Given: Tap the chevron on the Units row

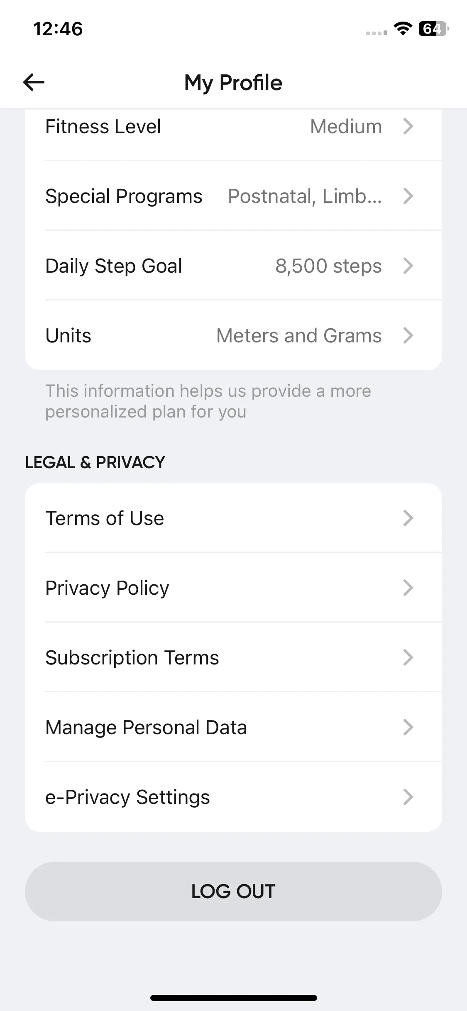Looking at the screenshot, I should pyautogui.click(x=408, y=335).
